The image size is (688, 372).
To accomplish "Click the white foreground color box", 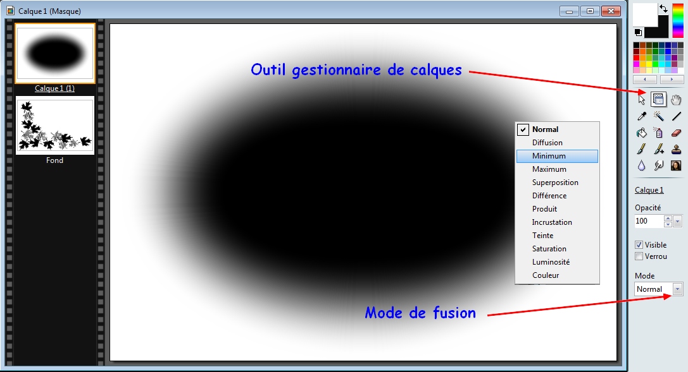I will click(644, 15).
